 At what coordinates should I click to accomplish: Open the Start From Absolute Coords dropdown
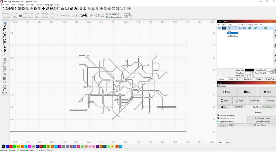point(269,107)
